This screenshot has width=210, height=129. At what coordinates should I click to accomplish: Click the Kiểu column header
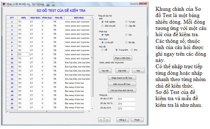pyautogui.click(x=24, y=18)
